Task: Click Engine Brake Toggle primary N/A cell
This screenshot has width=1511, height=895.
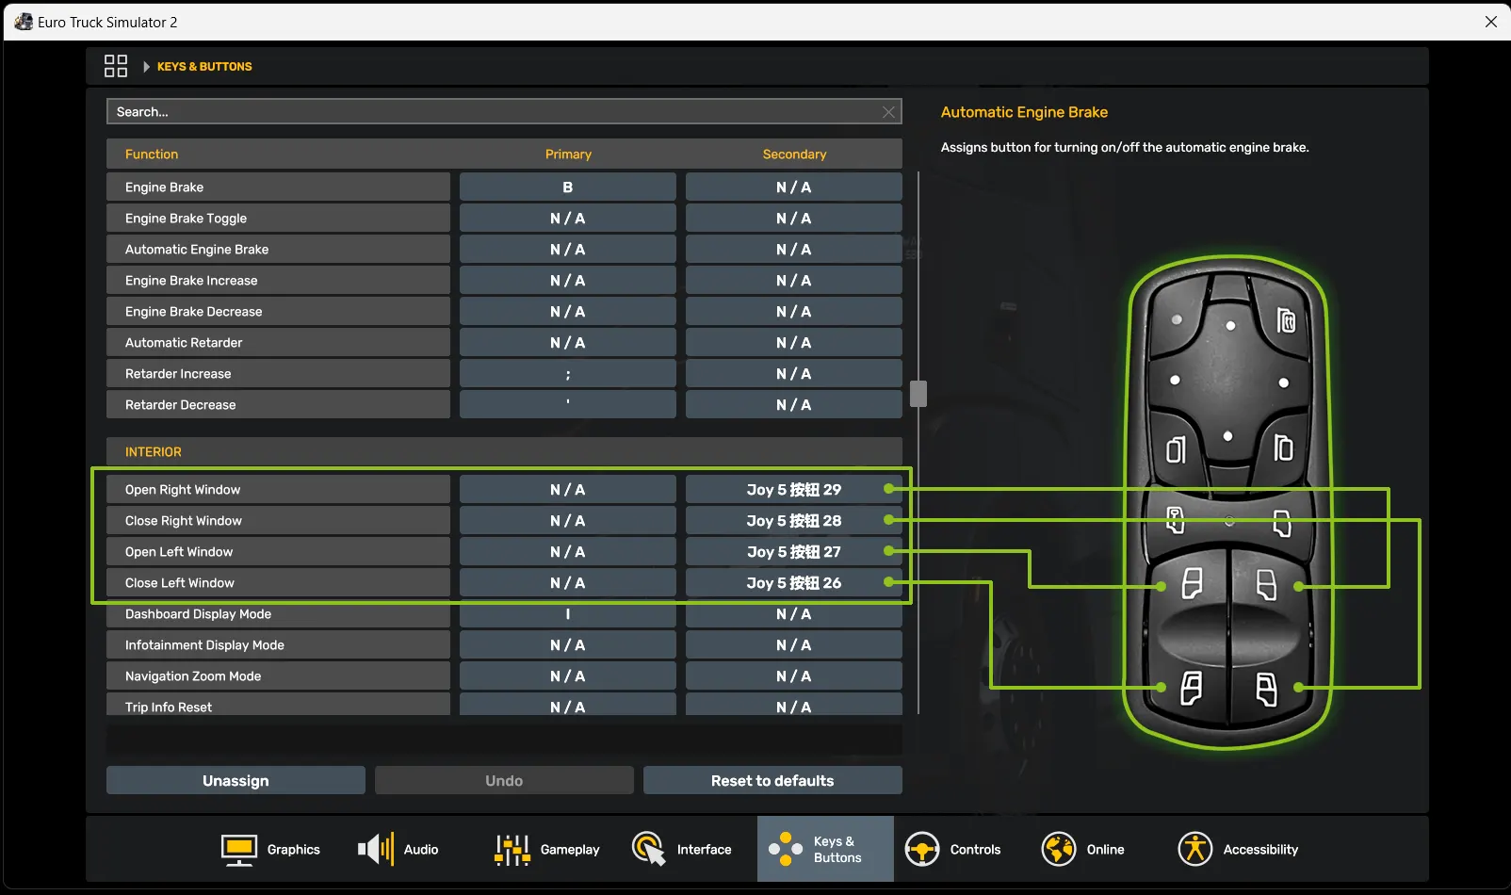Action: tap(568, 218)
